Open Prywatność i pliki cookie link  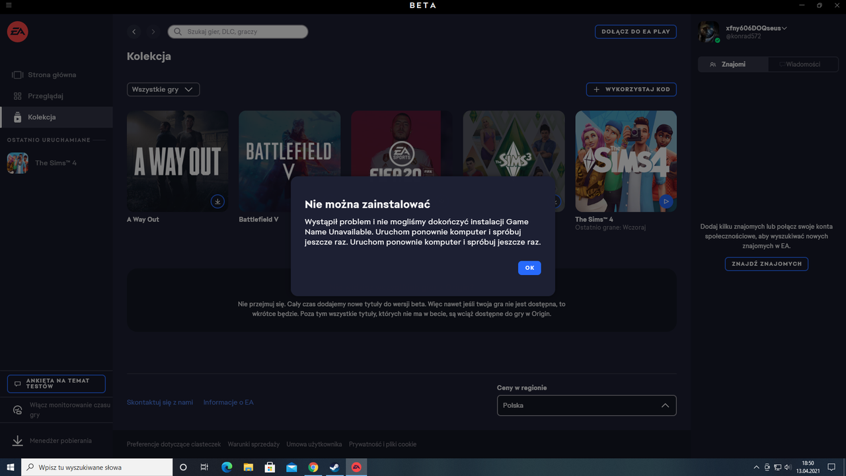tap(383, 444)
